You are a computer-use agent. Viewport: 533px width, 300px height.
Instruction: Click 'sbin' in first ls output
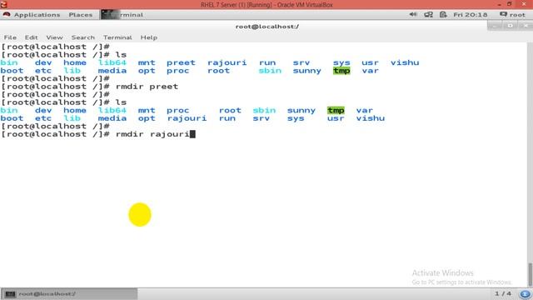(270, 71)
